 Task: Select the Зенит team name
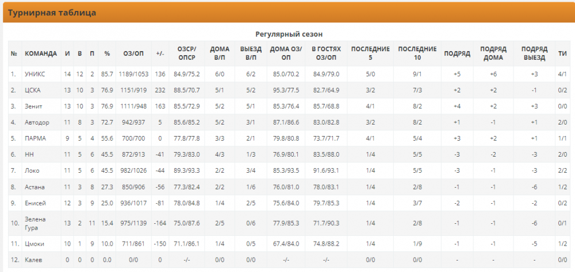(34, 106)
